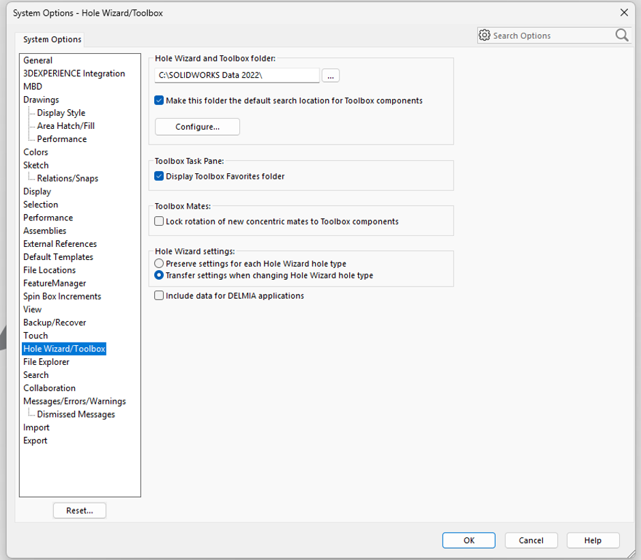Image resolution: width=641 pixels, height=560 pixels.
Task: Enable Lock rotation of new concentric mates
Action: [159, 221]
